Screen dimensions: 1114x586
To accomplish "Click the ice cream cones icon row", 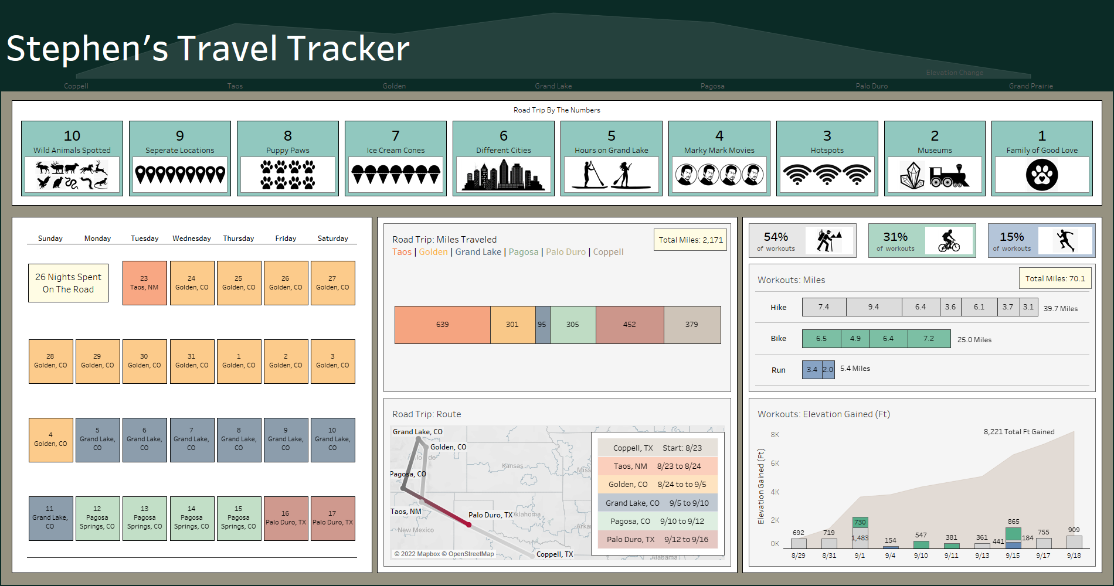I will coord(396,175).
